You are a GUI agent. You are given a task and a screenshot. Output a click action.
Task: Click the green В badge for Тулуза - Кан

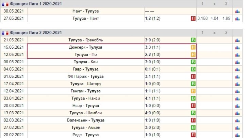tap(193, 62)
